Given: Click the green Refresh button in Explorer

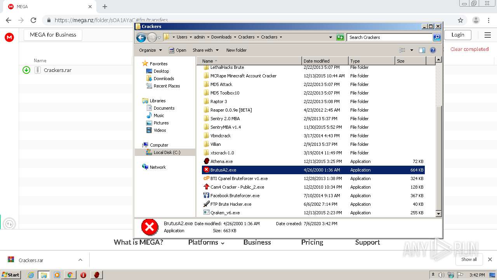Looking at the screenshot, I should [x=340, y=37].
